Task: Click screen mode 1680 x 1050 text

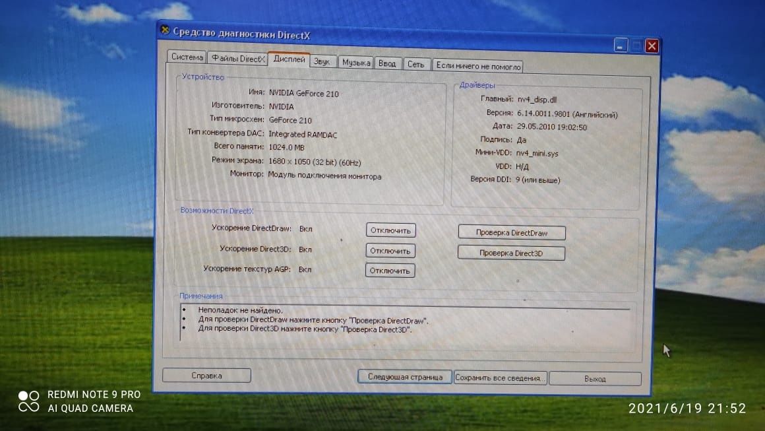Action: pos(315,162)
